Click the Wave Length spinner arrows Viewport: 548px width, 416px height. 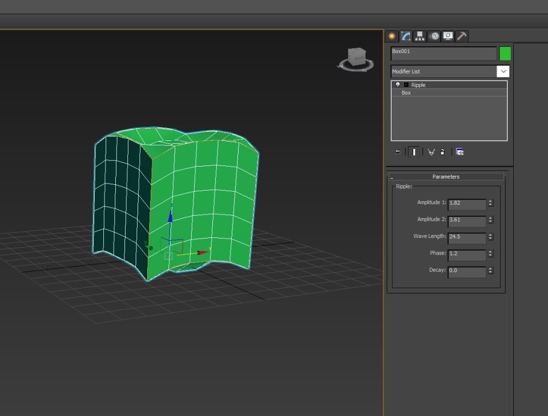tap(490, 237)
